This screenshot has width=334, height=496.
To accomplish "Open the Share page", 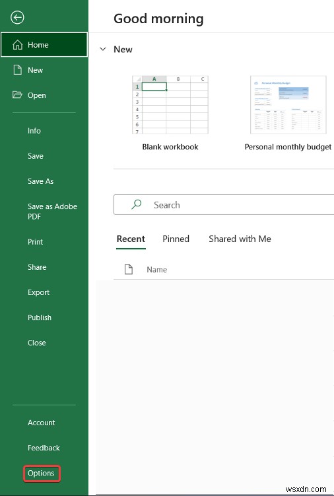I will point(37,267).
